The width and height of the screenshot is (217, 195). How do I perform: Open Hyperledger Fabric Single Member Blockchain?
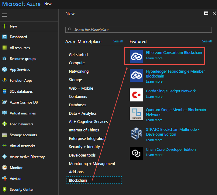coord(175,74)
